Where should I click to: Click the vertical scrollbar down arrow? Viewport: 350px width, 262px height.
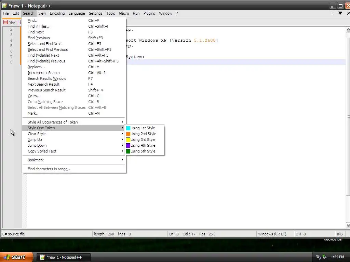pyautogui.click(x=348, y=225)
